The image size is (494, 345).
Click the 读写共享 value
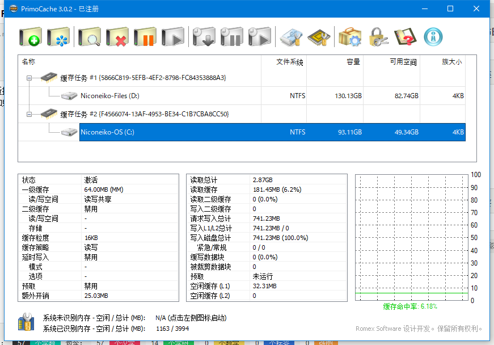pyautogui.click(x=98, y=199)
